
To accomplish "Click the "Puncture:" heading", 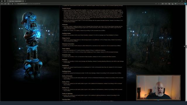I will 65,60.
